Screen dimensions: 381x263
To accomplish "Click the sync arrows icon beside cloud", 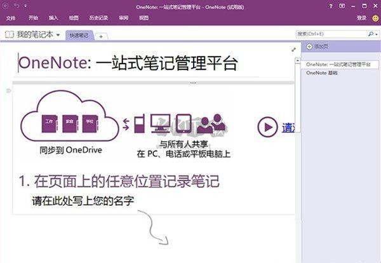I will 126,124.
